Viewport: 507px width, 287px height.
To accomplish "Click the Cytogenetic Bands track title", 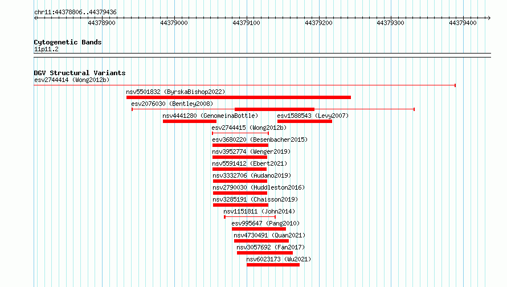I will (68, 42).
